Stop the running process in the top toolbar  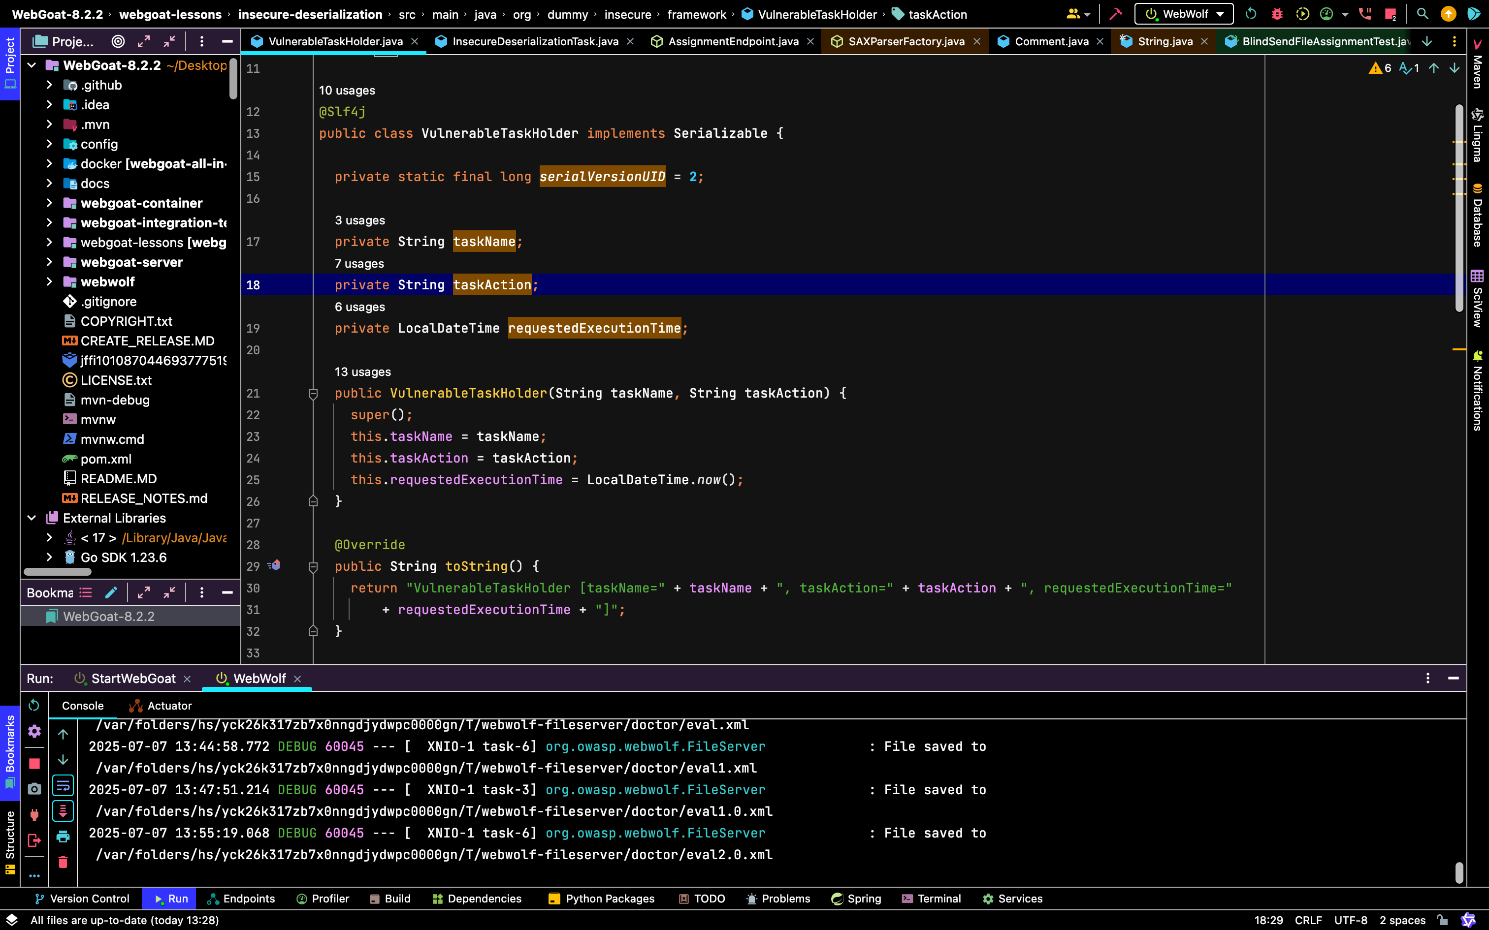point(1390,14)
